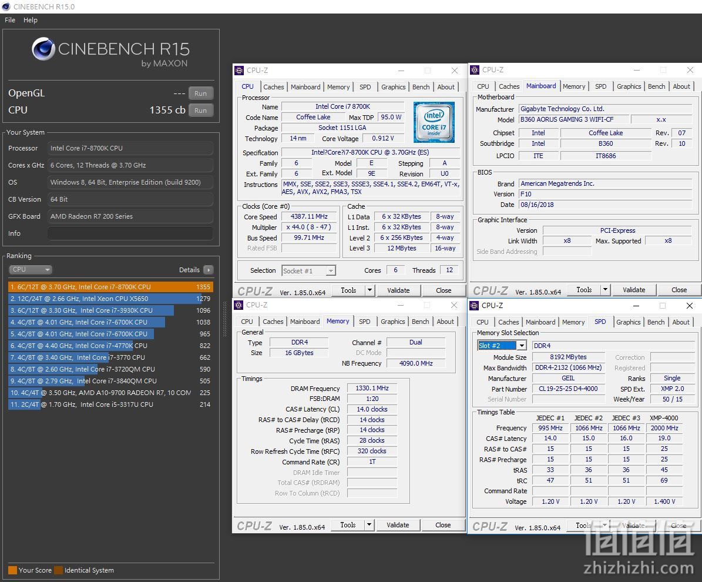The height and width of the screenshot is (582, 702).
Task: Minimize the SPD CPU-Z window
Action: point(636,306)
